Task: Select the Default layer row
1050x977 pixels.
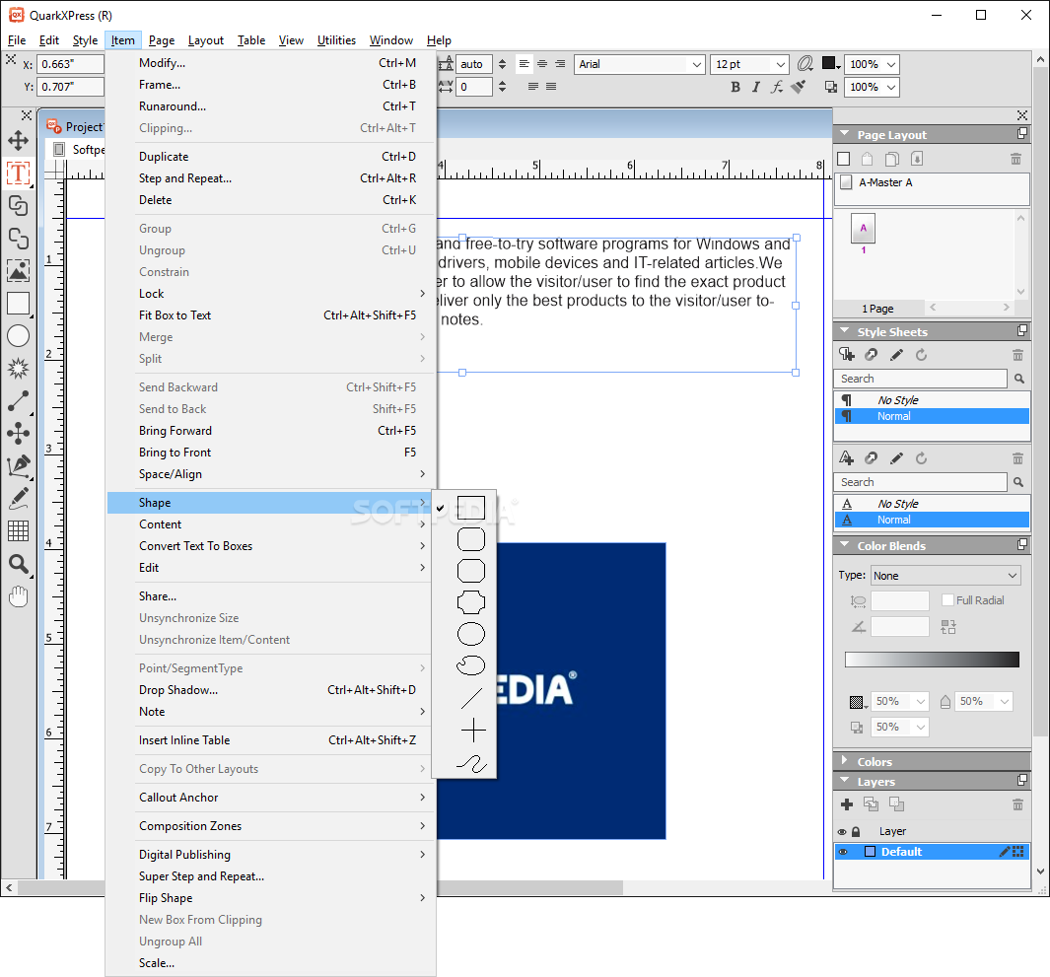Action: tap(932, 852)
